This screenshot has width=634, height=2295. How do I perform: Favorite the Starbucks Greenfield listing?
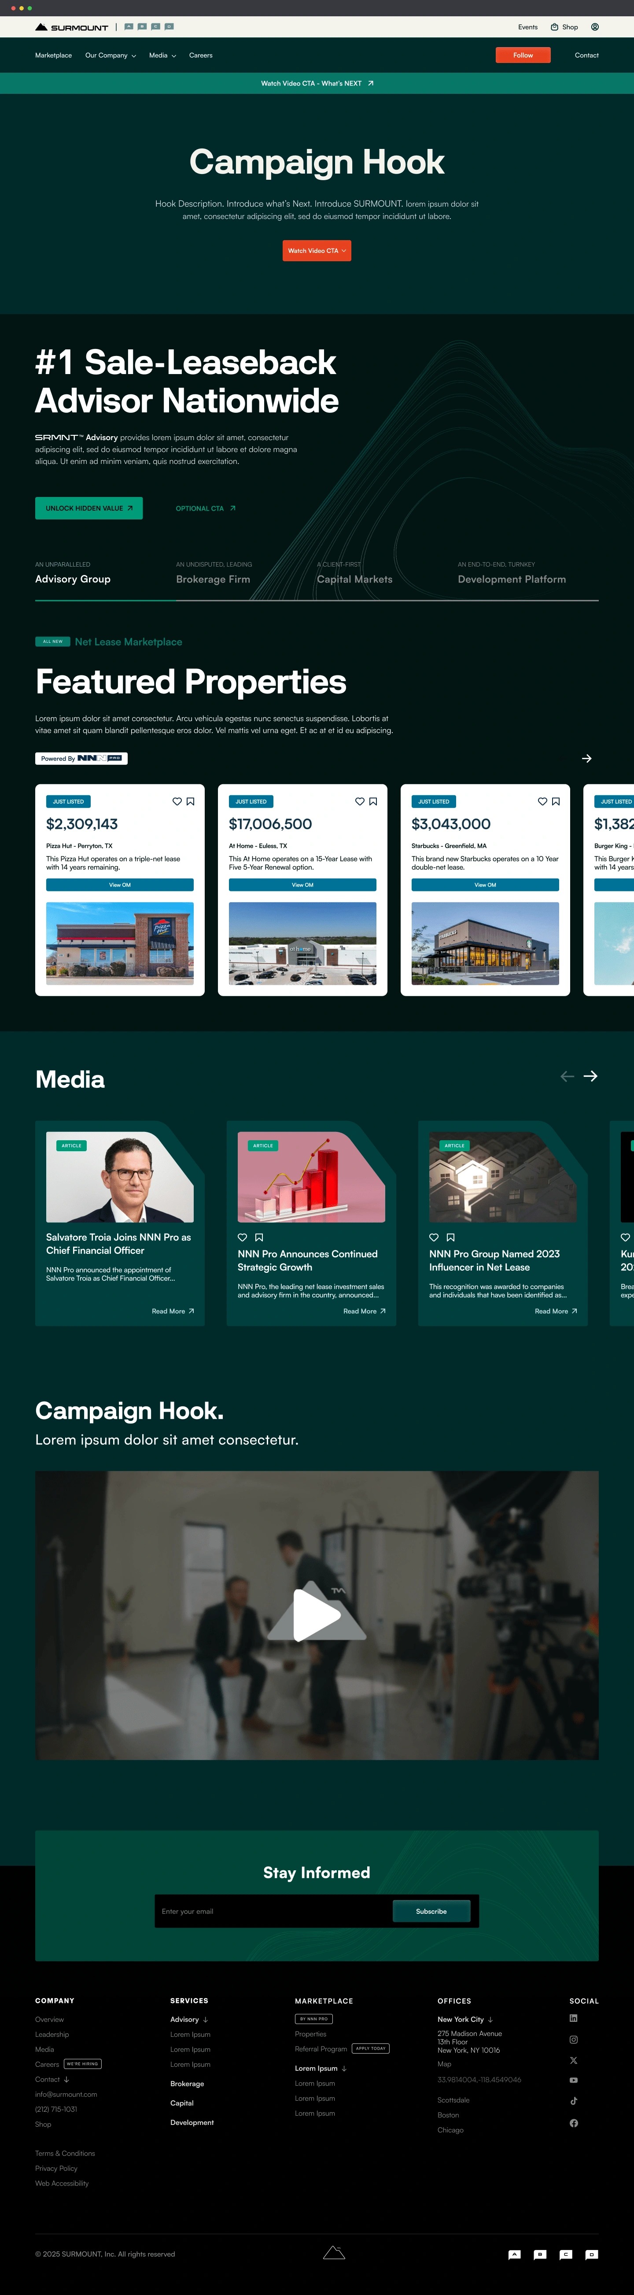tap(542, 801)
